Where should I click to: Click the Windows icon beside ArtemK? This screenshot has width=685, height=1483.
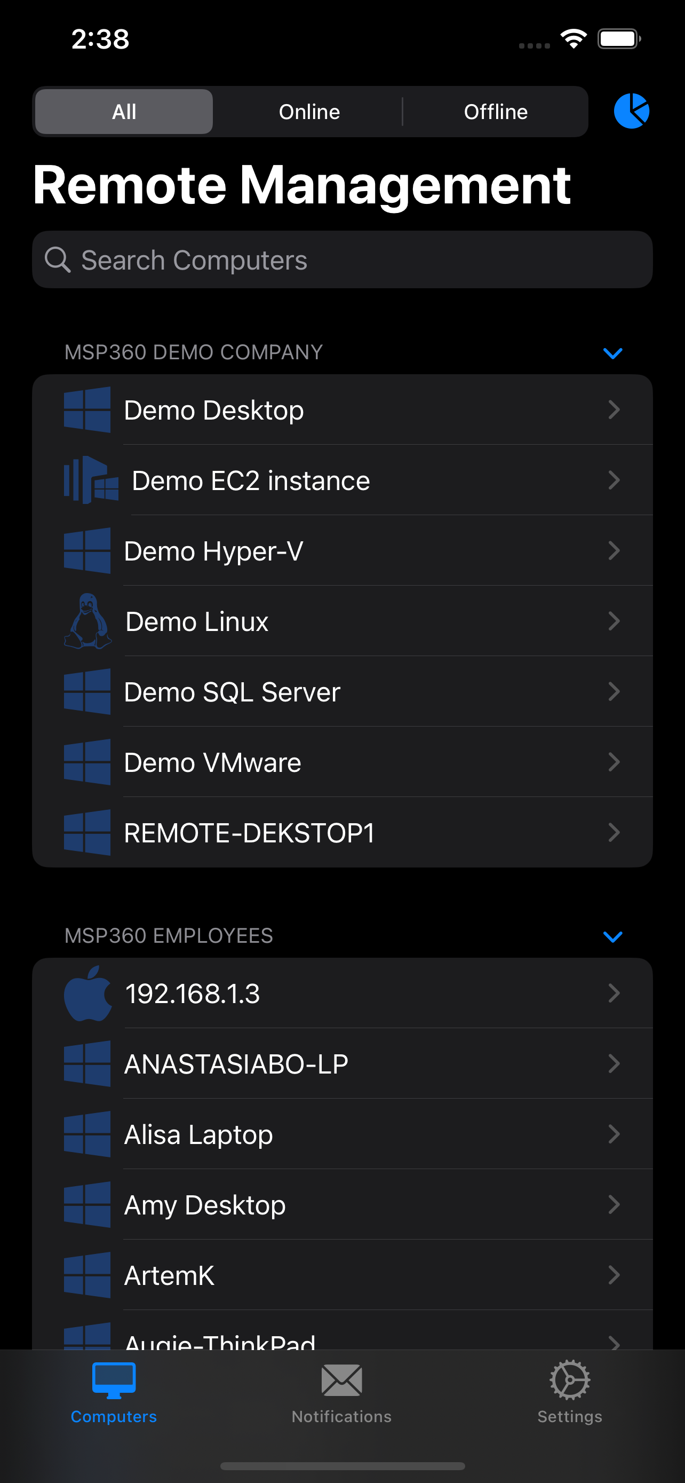coord(87,1275)
